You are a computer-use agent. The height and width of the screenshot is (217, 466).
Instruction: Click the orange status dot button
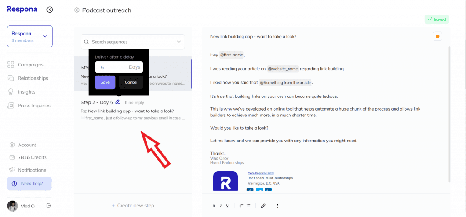(x=437, y=36)
